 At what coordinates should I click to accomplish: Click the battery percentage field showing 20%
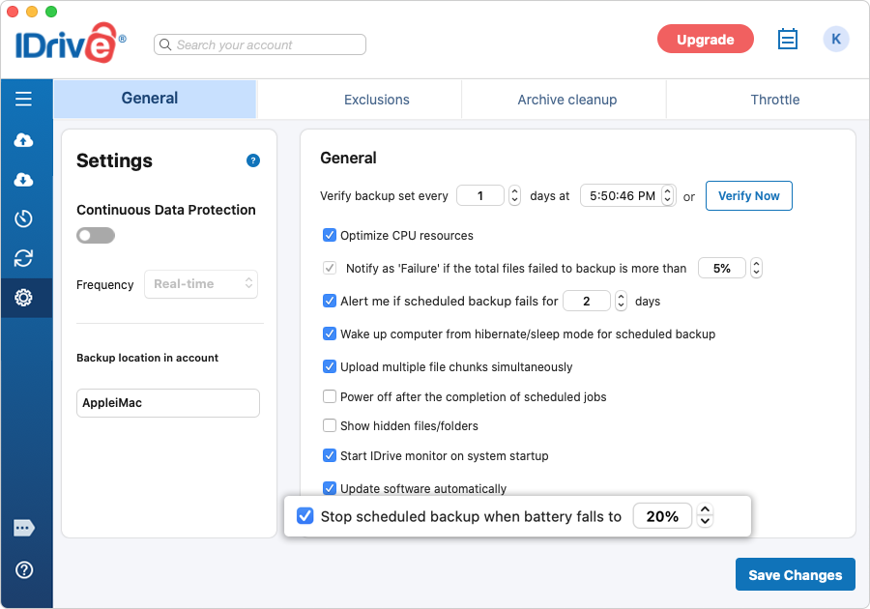(662, 516)
